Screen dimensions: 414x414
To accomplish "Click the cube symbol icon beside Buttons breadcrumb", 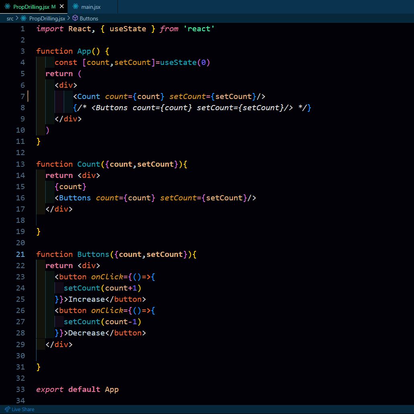I will point(75,18).
